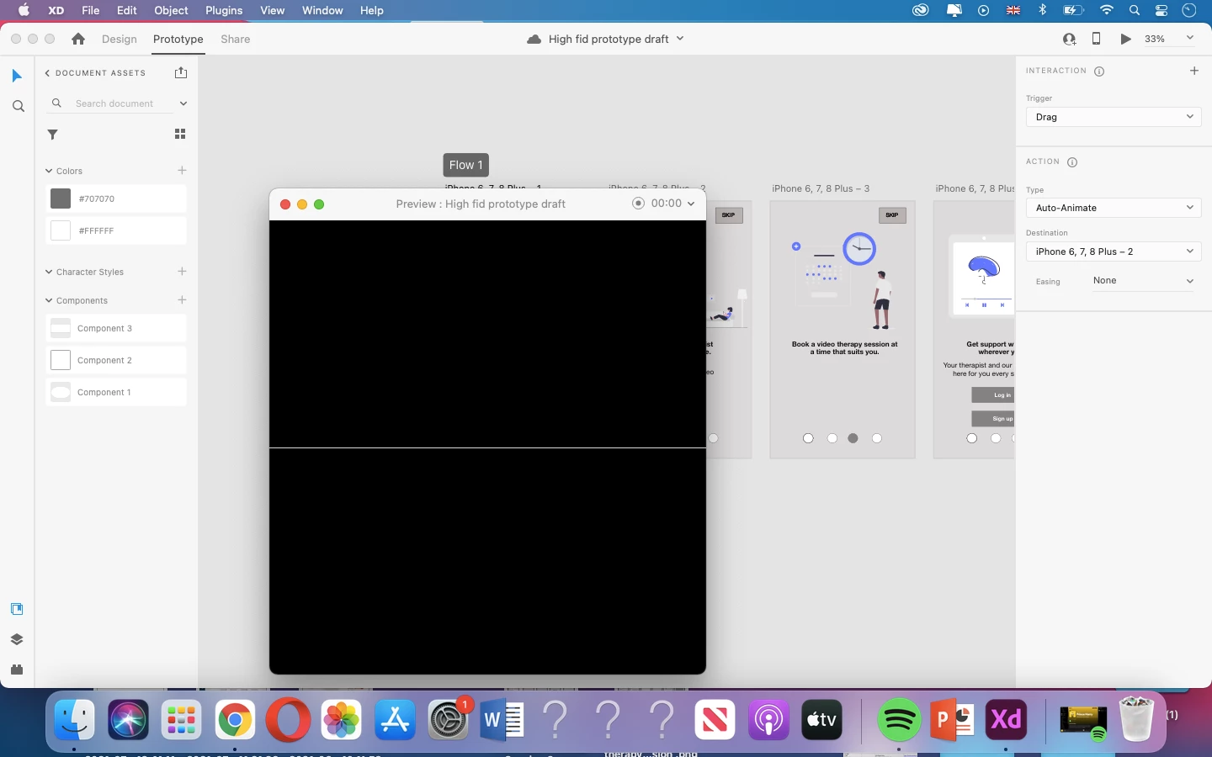Open the File menu
Image resolution: width=1212 pixels, height=757 pixels.
pos(91,11)
